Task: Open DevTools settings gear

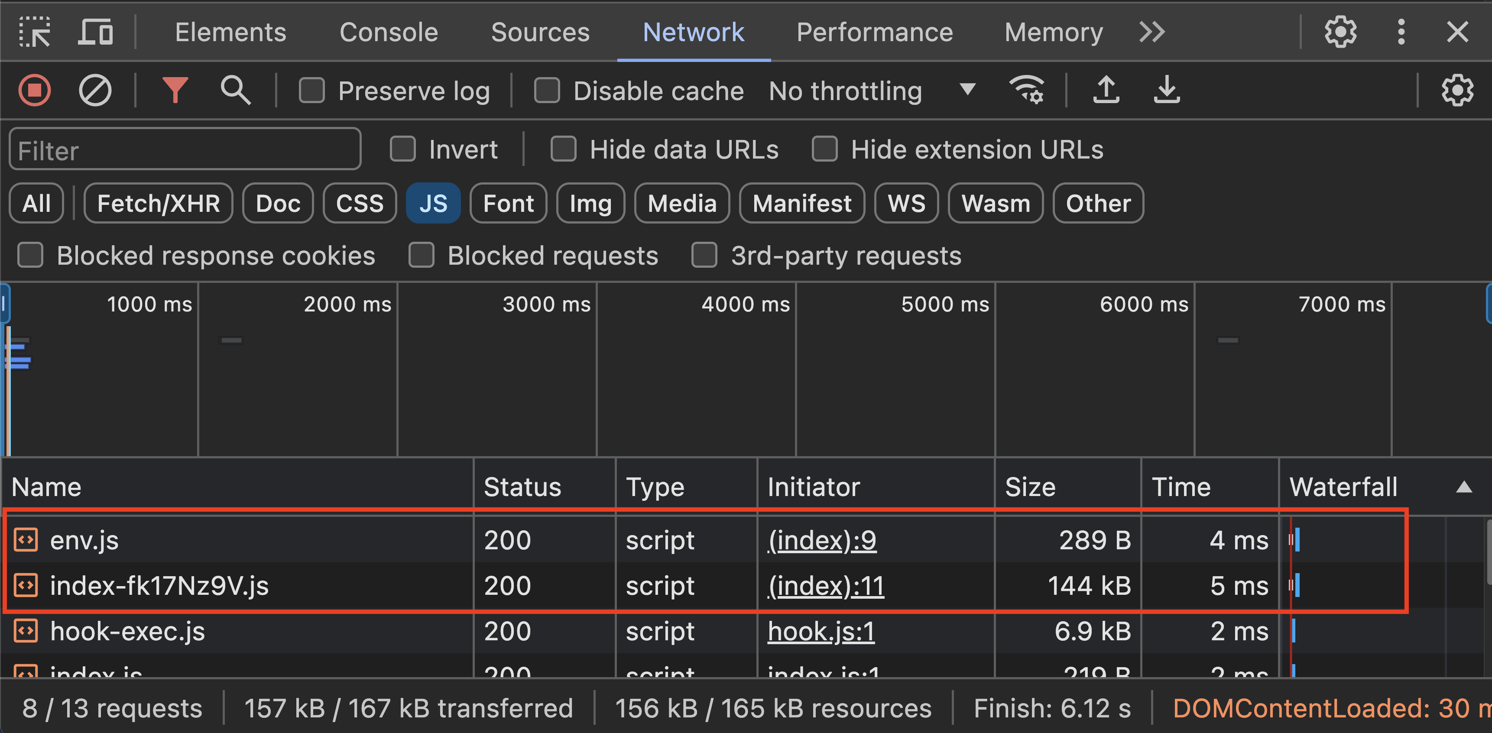Action: 1340,32
